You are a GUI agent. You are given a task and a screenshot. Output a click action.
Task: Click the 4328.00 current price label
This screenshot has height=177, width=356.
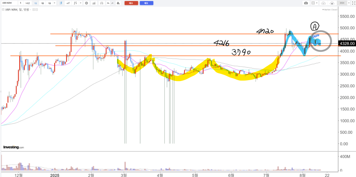tap(347, 43)
